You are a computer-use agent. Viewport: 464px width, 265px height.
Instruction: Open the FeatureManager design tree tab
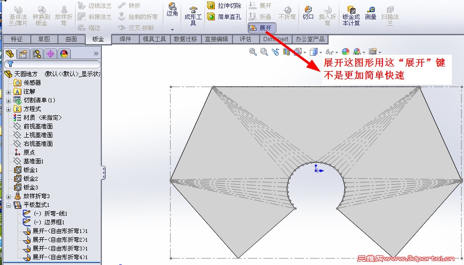pyautogui.click(x=10, y=54)
